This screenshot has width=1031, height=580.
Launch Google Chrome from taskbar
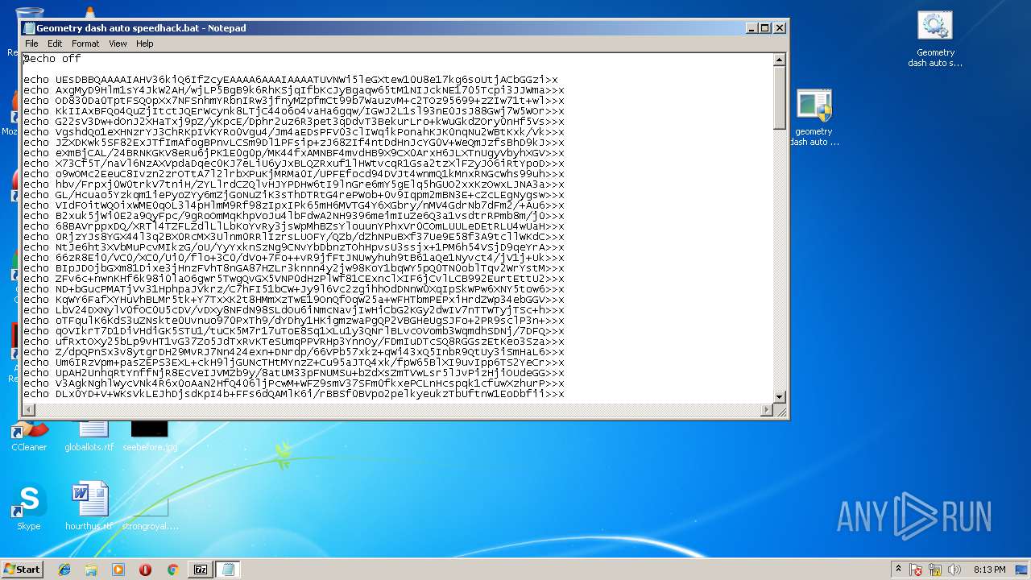pos(172,570)
